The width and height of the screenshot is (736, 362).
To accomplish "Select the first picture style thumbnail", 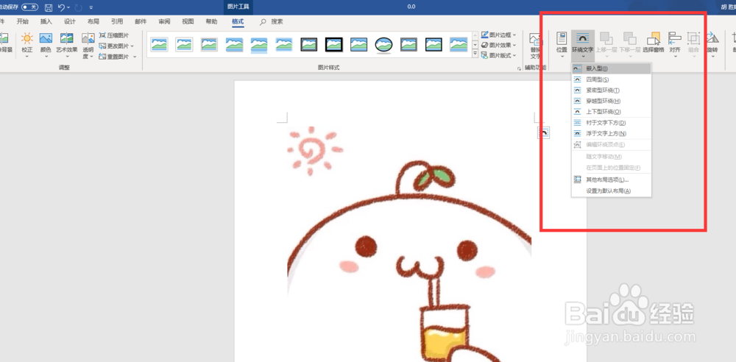I will coord(159,45).
